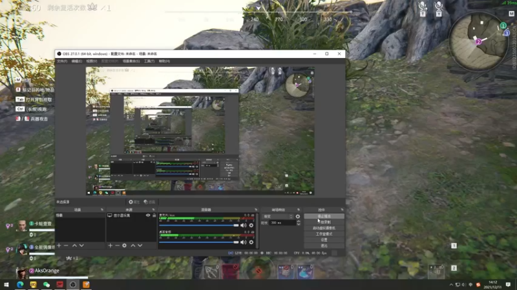Open the Tools (工具) menu
This screenshot has width=517, height=290.
[149, 61]
